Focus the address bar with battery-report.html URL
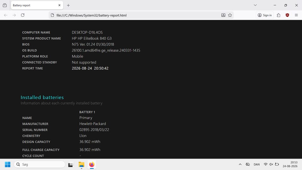Viewport: 302px width, 170px height. (x=92, y=15)
